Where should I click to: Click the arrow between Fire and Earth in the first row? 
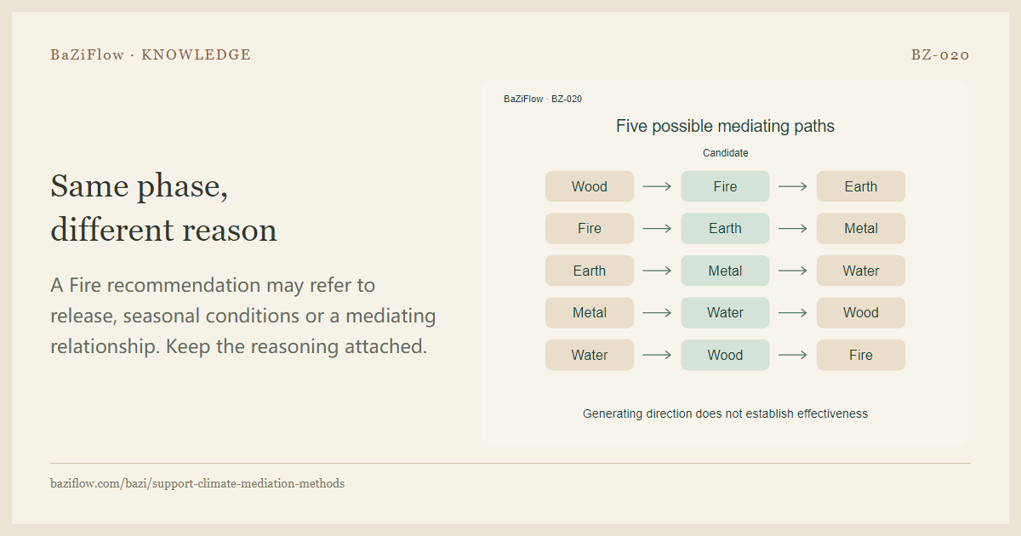(793, 186)
